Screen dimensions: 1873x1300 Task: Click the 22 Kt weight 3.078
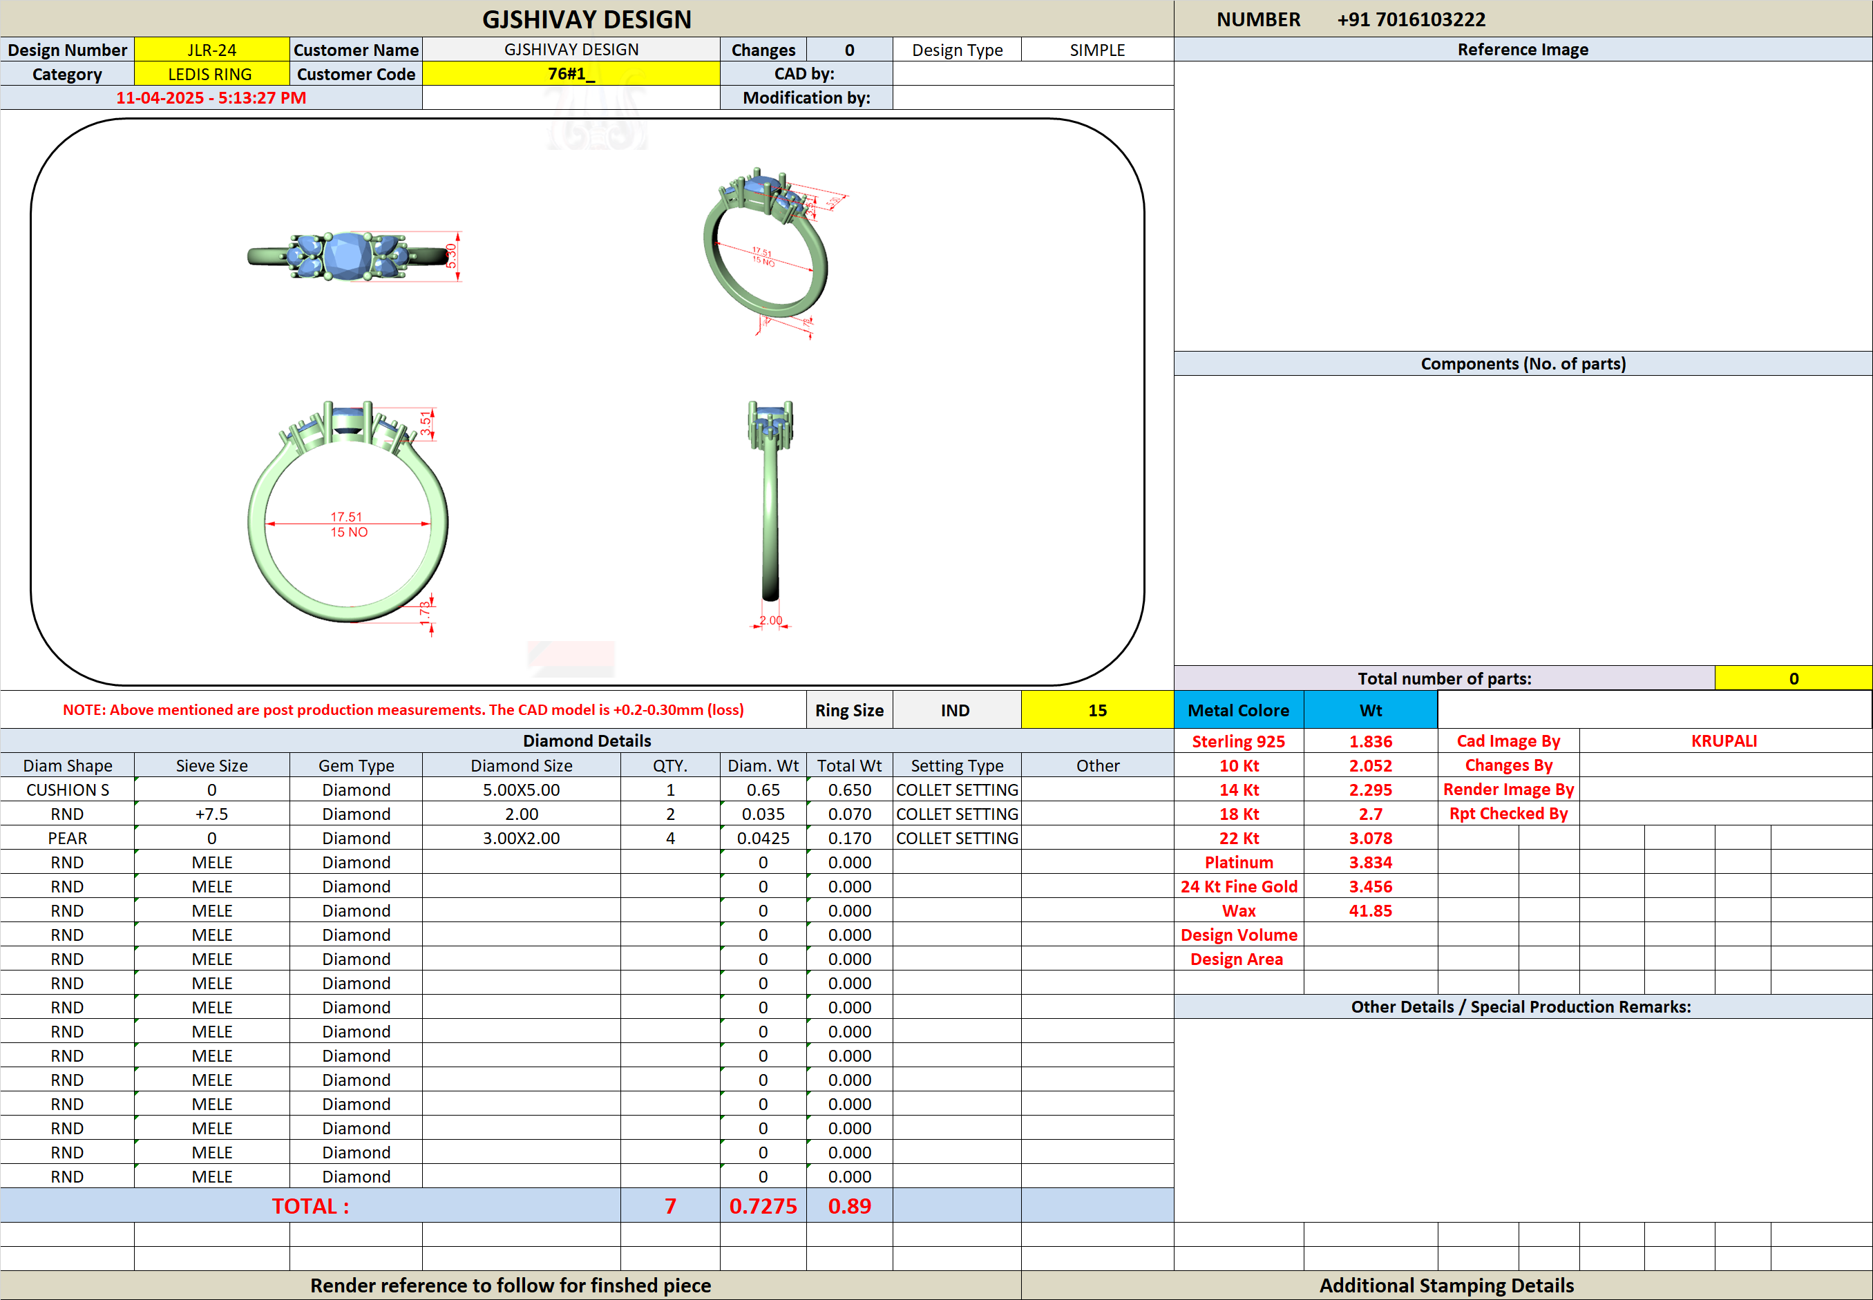pyautogui.click(x=1371, y=838)
